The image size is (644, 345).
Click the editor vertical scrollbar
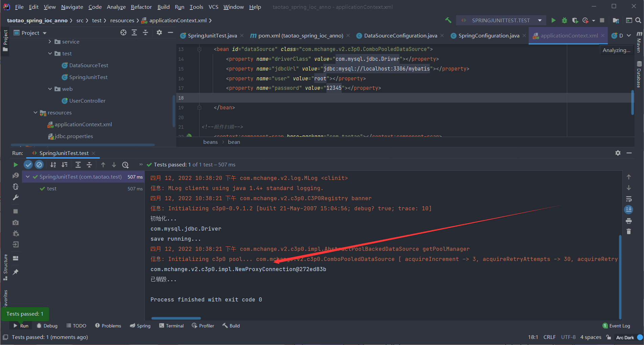coord(632,103)
